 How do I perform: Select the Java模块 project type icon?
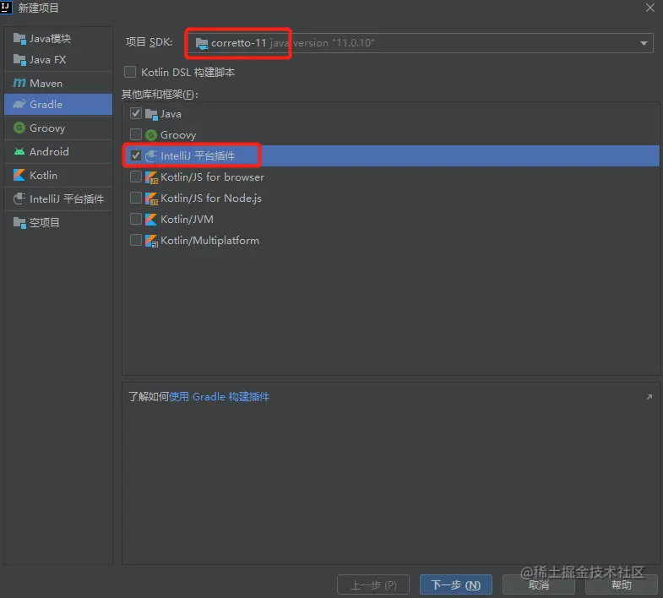[19, 39]
